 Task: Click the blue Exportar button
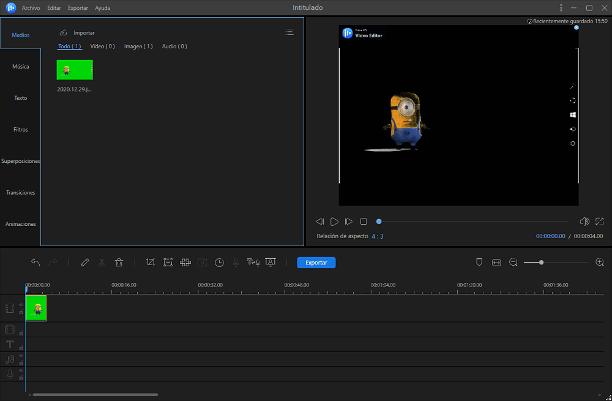click(316, 263)
